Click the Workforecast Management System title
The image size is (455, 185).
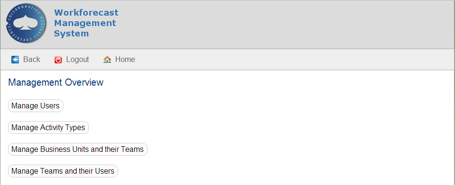(x=86, y=23)
